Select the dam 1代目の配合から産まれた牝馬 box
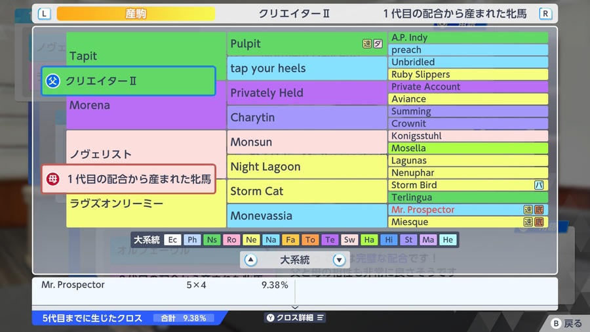 128,179
